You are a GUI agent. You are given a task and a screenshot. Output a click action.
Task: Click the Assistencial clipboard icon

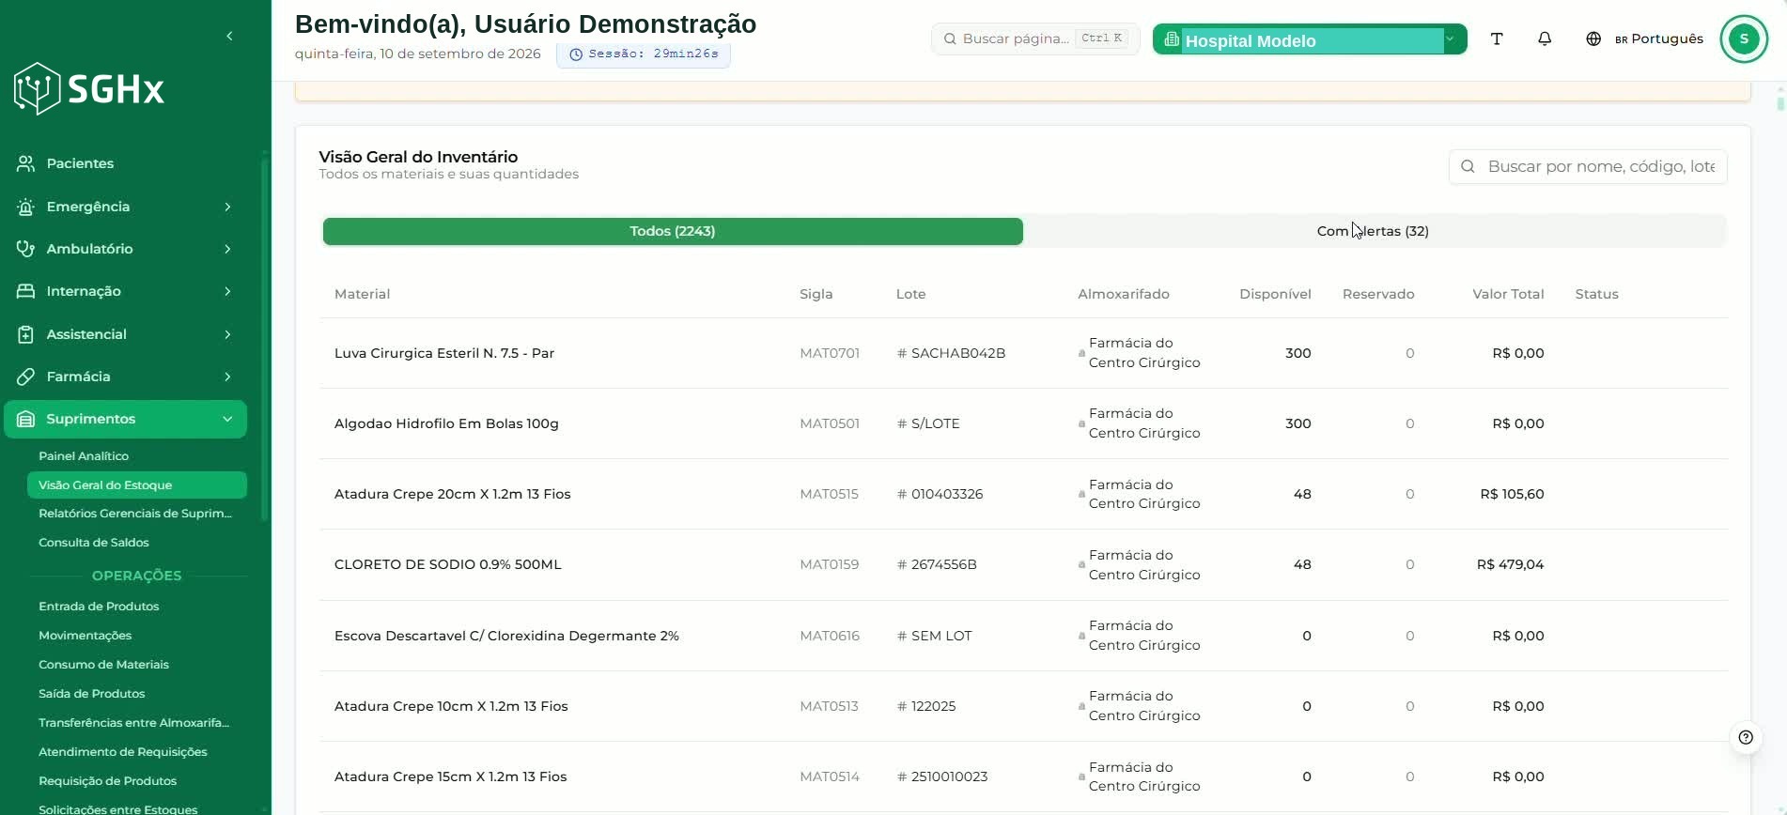click(x=26, y=334)
